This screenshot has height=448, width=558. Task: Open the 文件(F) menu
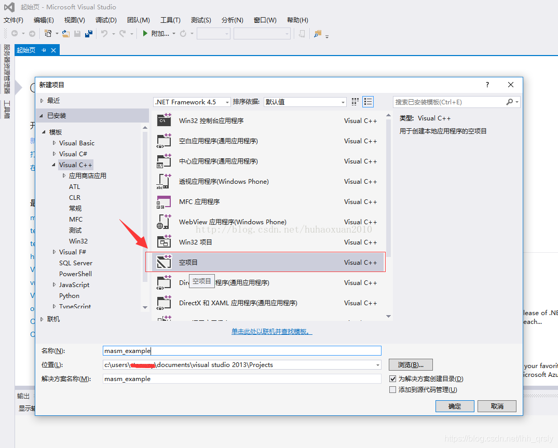(13, 20)
